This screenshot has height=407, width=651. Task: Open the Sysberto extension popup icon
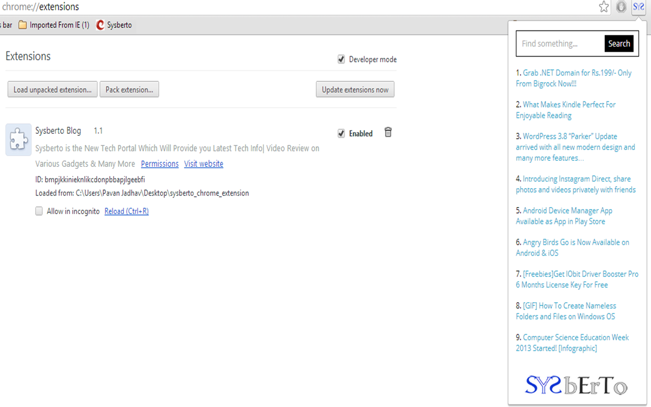point(639,7)
